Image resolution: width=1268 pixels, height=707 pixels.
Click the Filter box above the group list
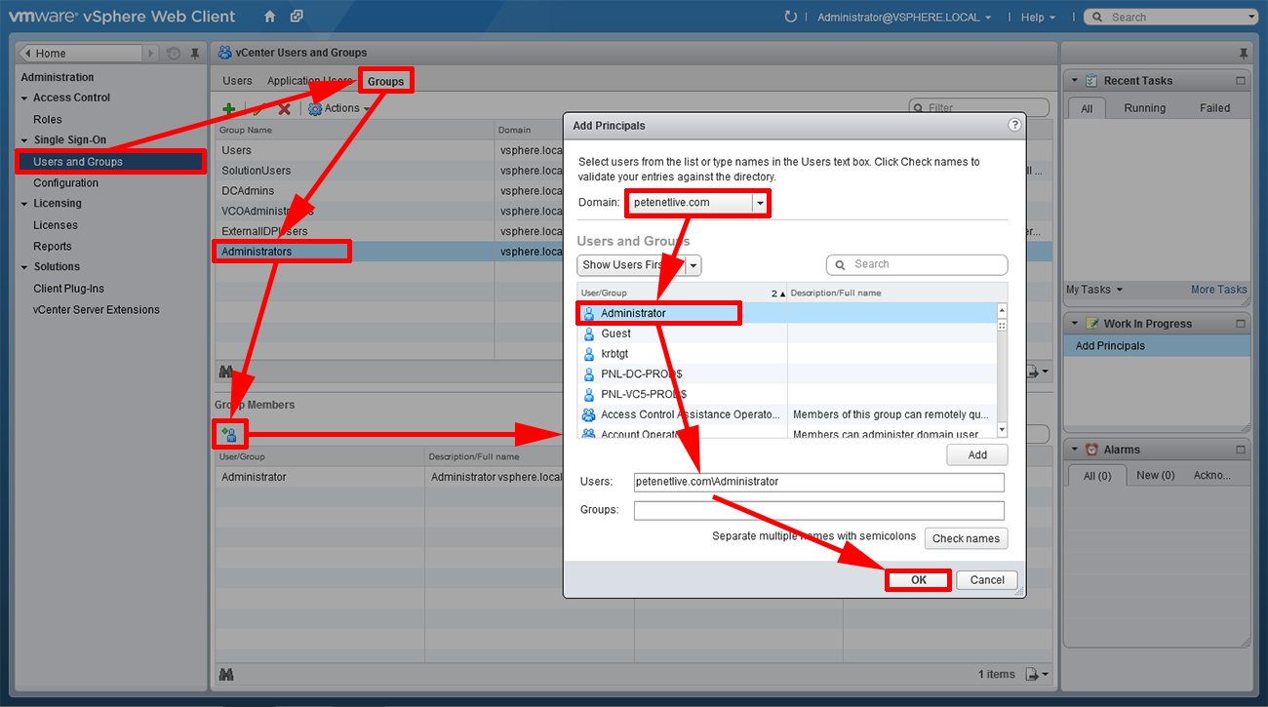click(979, 107)
